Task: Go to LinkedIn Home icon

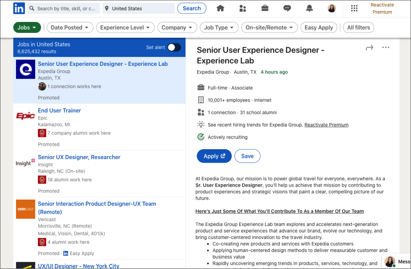Action: [x=220, y=8]
